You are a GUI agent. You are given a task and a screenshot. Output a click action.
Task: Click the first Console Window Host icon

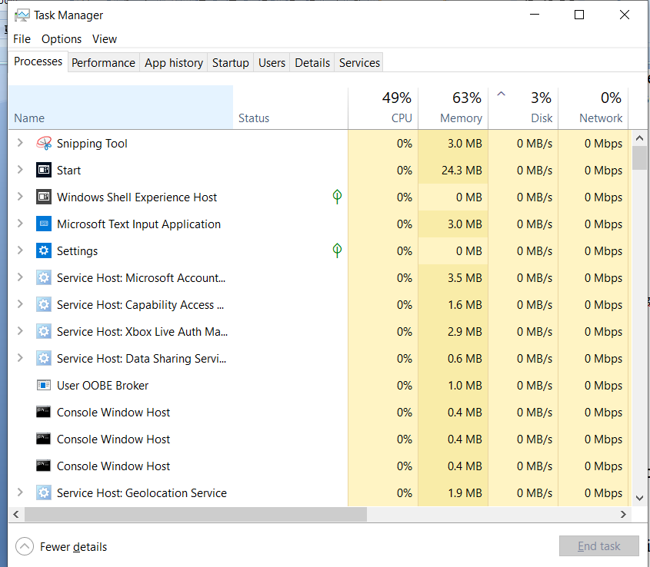click(44, 412)
